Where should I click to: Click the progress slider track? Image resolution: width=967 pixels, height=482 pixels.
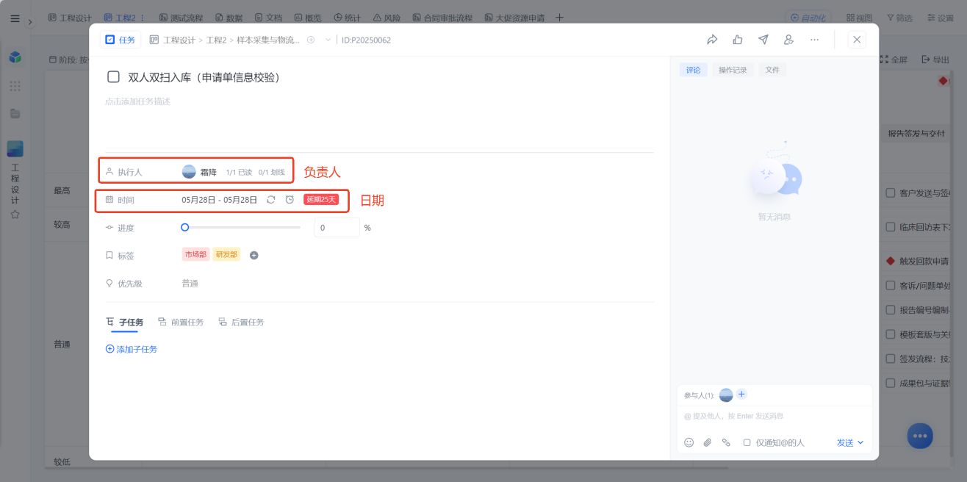(241, 227)
